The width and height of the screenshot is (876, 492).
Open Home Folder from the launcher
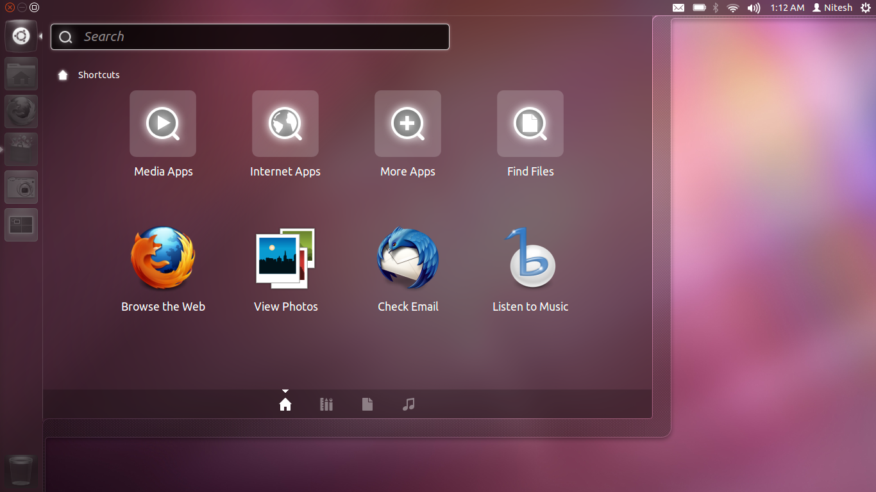click(x=21, y=74)
